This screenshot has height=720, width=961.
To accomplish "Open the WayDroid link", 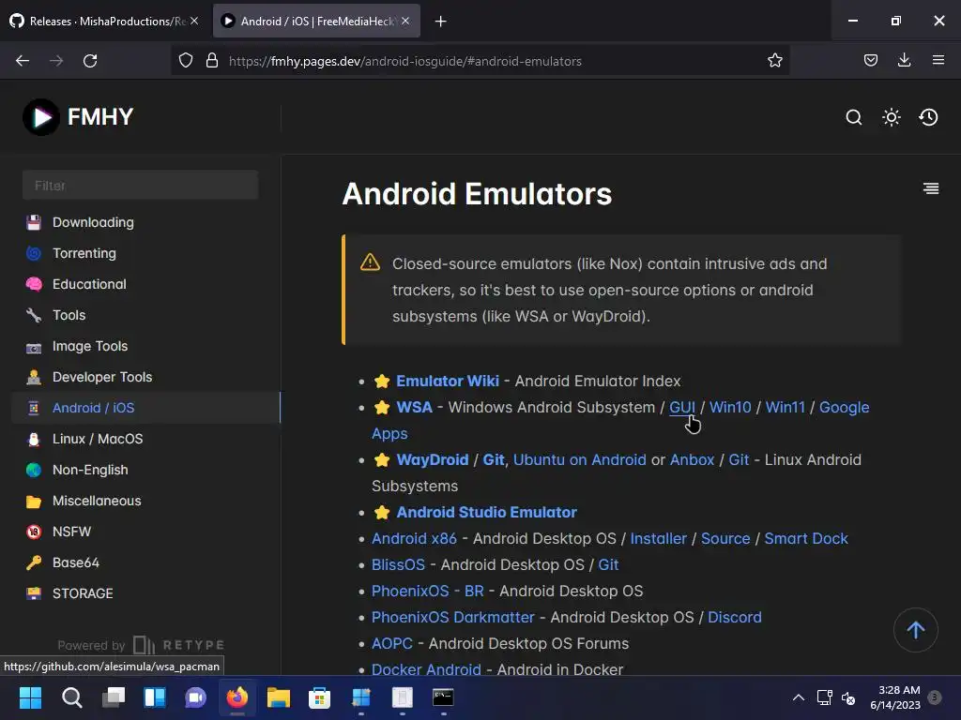I will [432, 459].
